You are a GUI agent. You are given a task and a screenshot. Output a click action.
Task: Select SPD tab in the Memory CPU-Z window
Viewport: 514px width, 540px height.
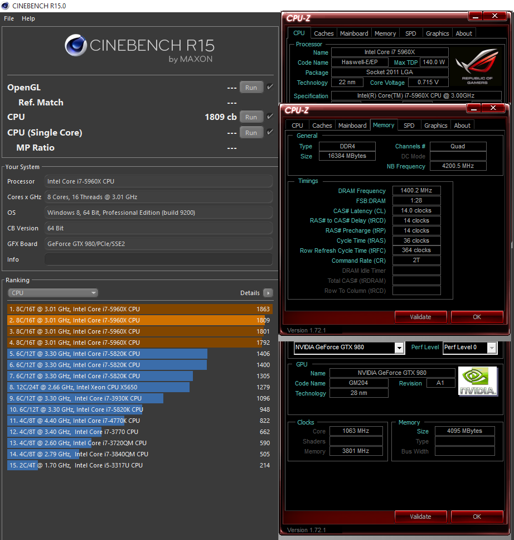pos(409,126)
